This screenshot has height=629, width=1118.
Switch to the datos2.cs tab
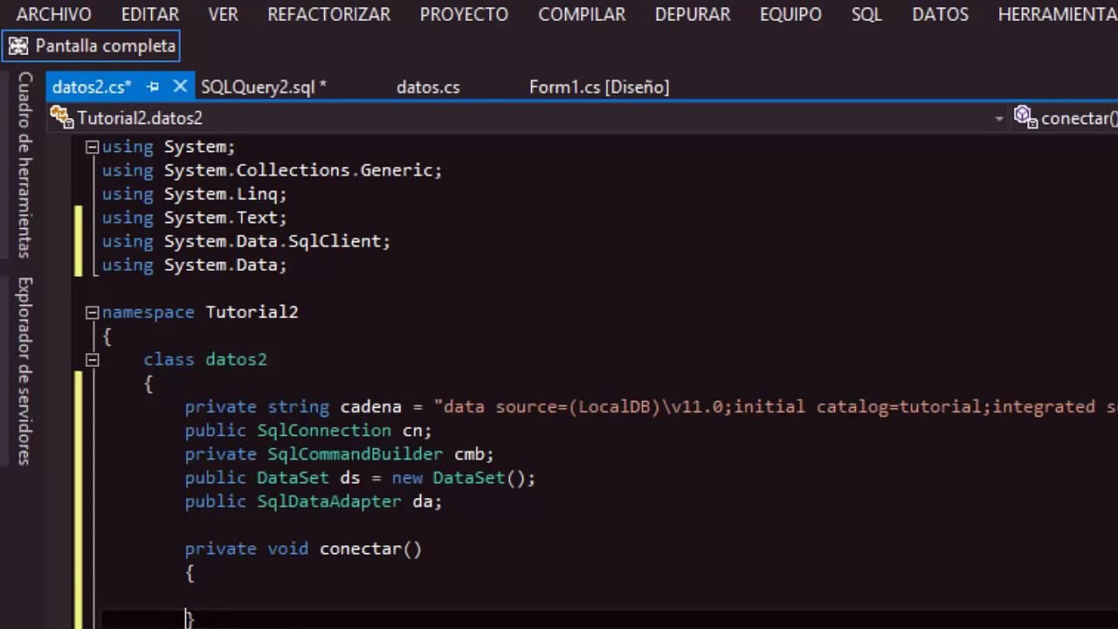coord(92,86)
